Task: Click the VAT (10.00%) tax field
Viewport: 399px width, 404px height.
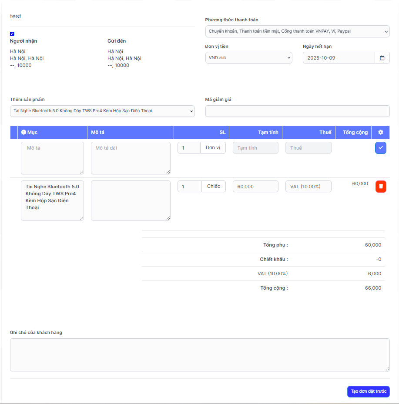Action: pyautogui.click(x=308, y=187)
